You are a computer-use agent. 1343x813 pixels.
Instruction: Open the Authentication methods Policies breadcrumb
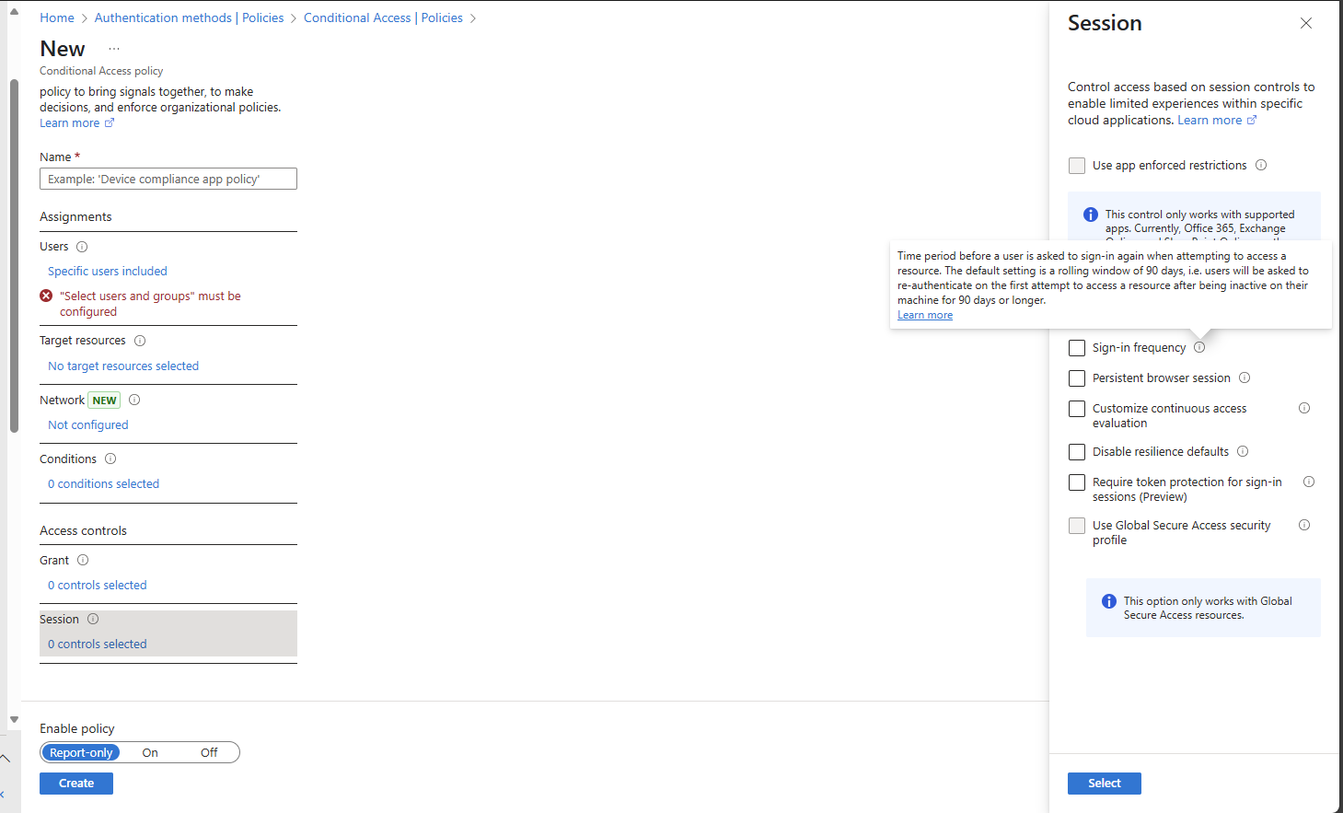click(189, 17)
